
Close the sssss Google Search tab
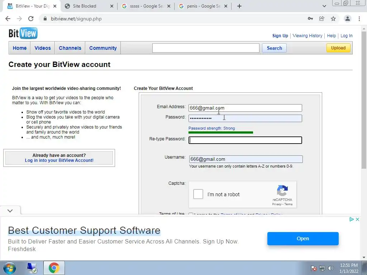(169, 6)
